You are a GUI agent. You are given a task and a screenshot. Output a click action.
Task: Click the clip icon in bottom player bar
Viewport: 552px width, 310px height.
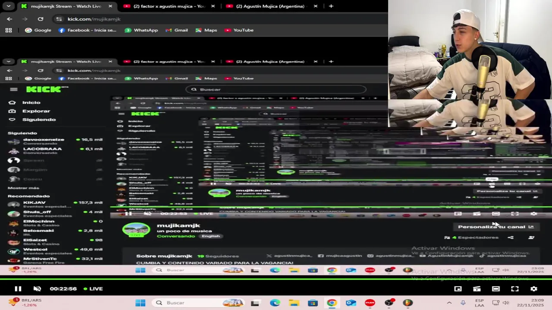coord(477,289)
